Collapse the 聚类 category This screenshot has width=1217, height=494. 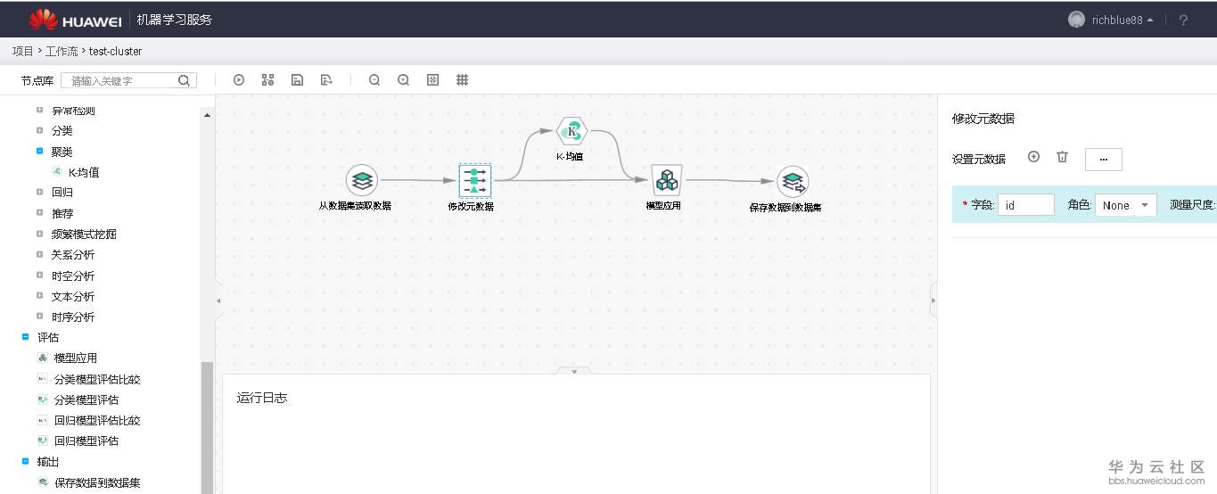point(39,151)
